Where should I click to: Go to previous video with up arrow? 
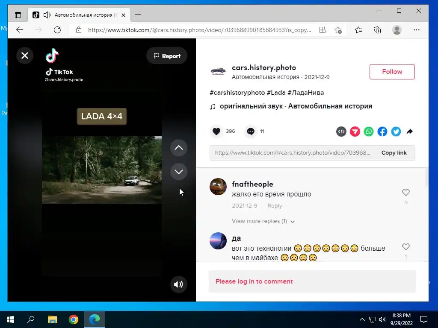coord(179,148)
